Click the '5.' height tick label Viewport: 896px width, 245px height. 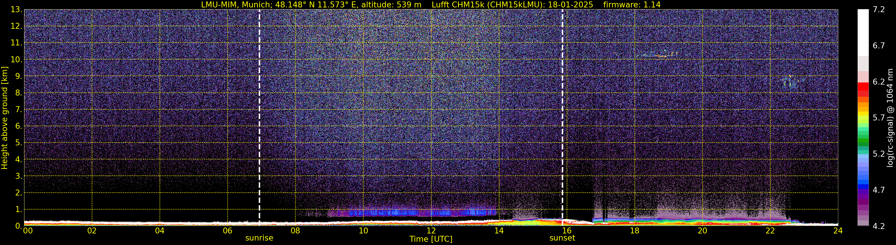pyautogui.click(x=19, y=143)
